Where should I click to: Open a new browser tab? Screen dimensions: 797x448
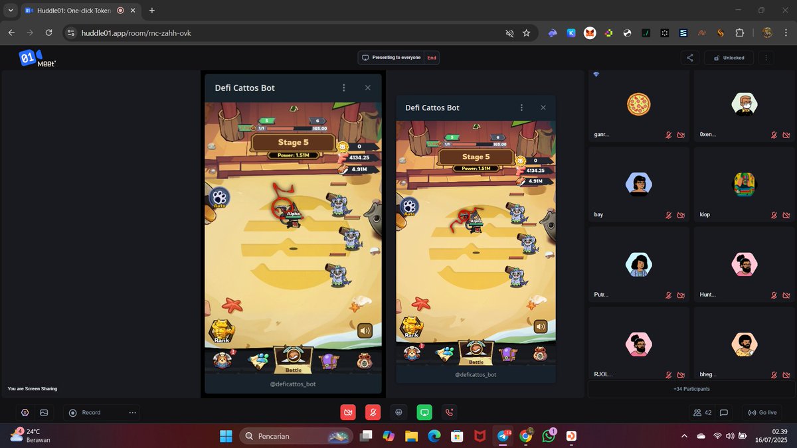tap(152, 11)
